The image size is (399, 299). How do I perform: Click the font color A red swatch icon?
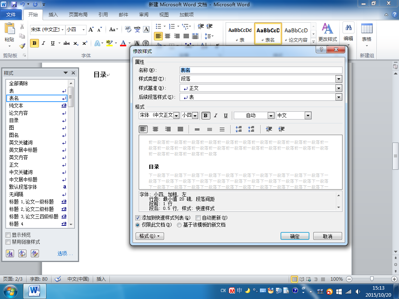(123, 43)
